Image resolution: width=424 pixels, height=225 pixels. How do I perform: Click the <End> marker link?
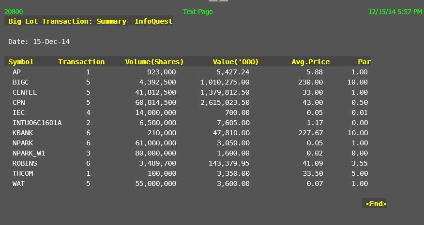[376, 204]
